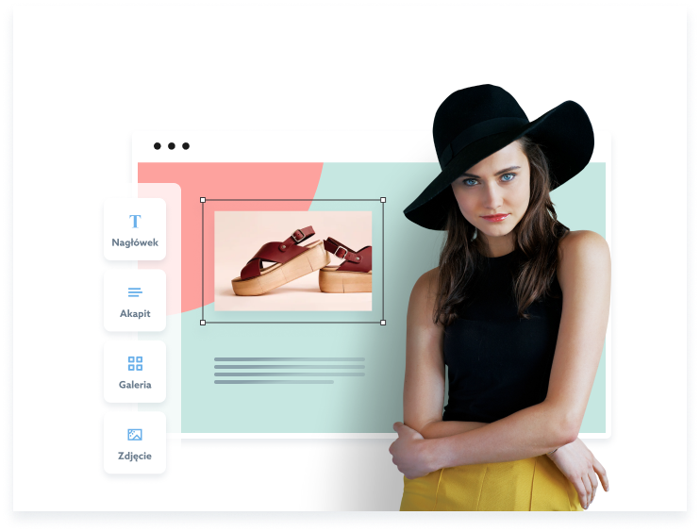Click the red sandals product image
Viewport: 700px width, 532px height.
tap(293, 261)
